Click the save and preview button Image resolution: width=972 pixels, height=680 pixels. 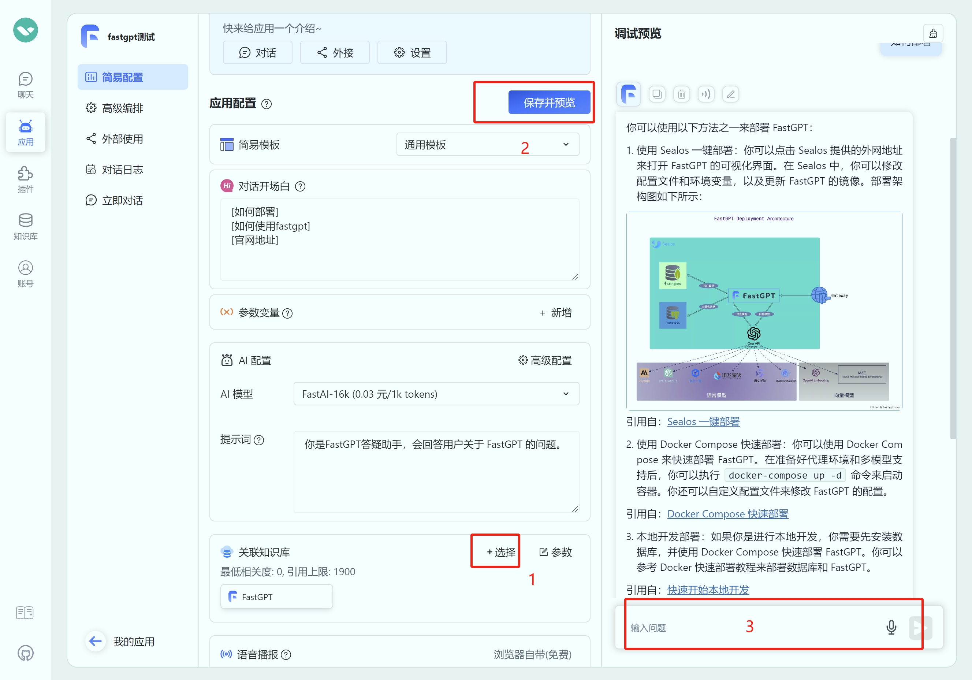[549, 103]
